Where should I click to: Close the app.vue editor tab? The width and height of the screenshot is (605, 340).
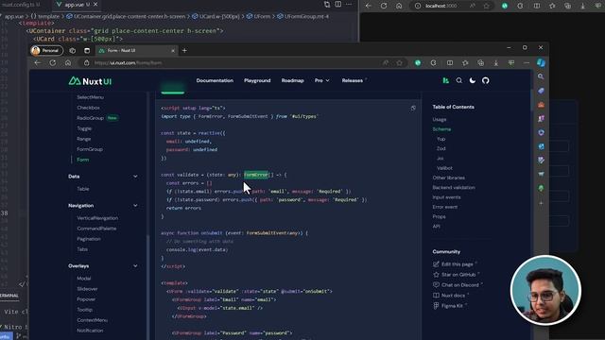(x=95, y=4)
